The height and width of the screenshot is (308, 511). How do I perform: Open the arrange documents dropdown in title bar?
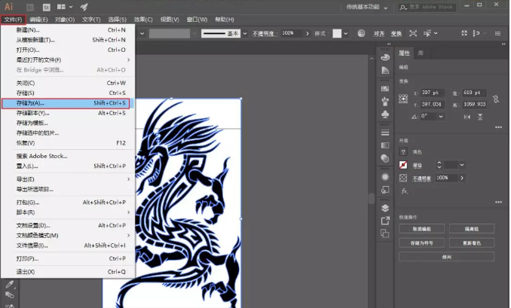coord(65,7)
